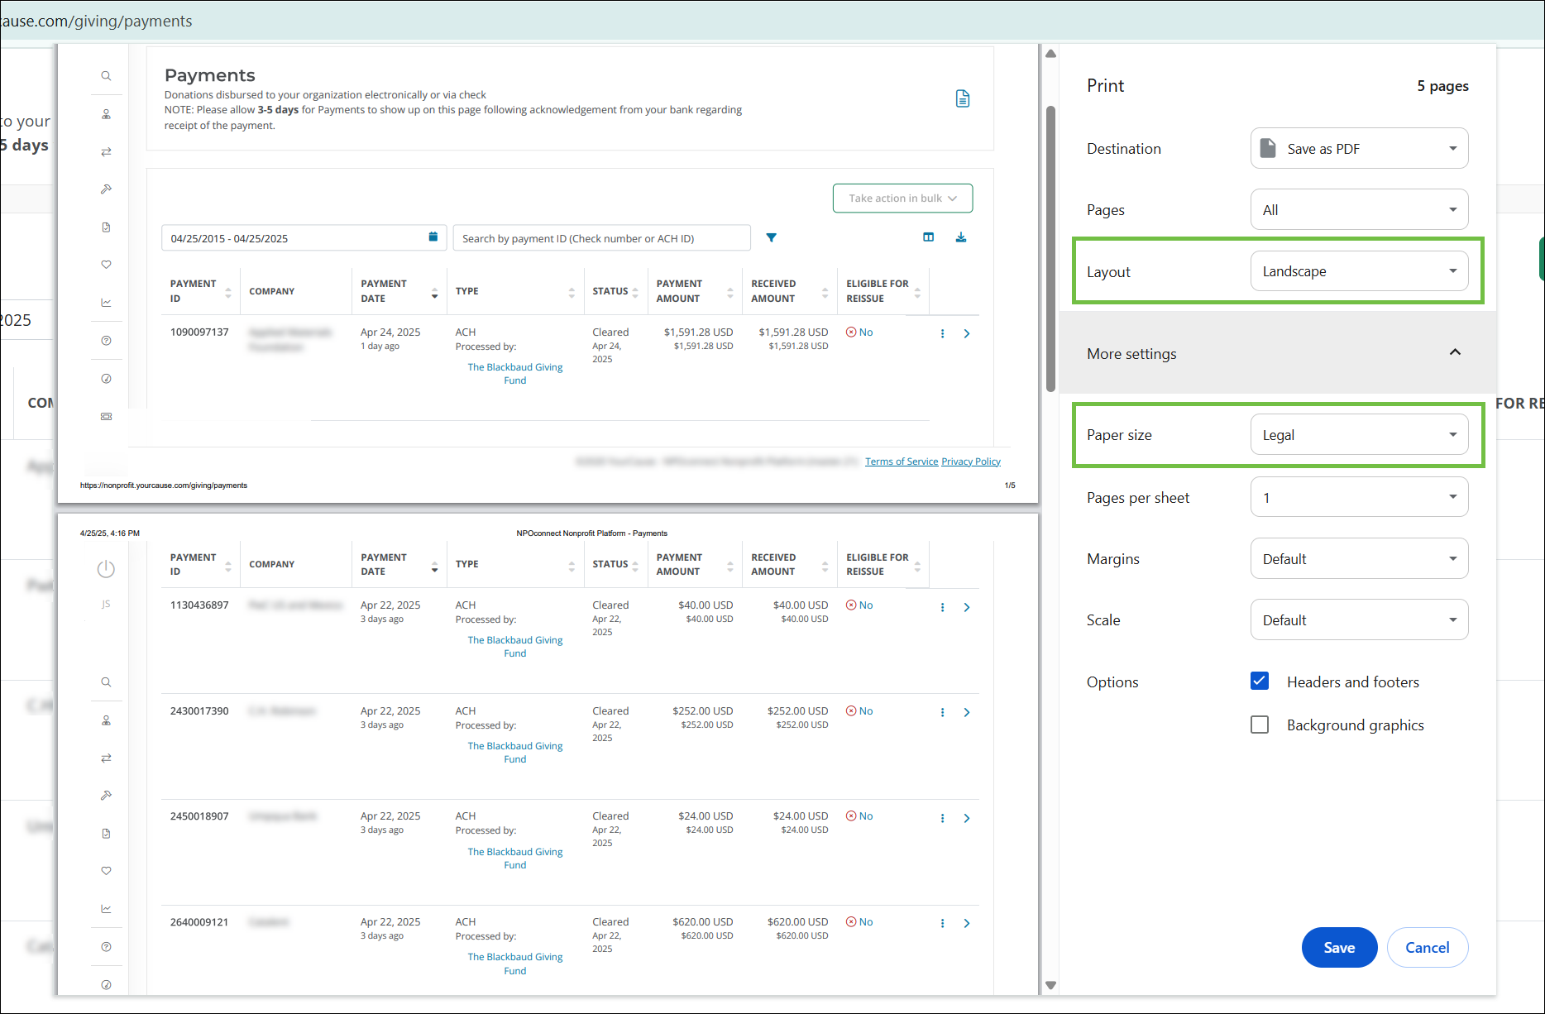Click the print preview vertical scrollbar
Viewport: 1545px width, 1014px height.
pos(1050,248)
